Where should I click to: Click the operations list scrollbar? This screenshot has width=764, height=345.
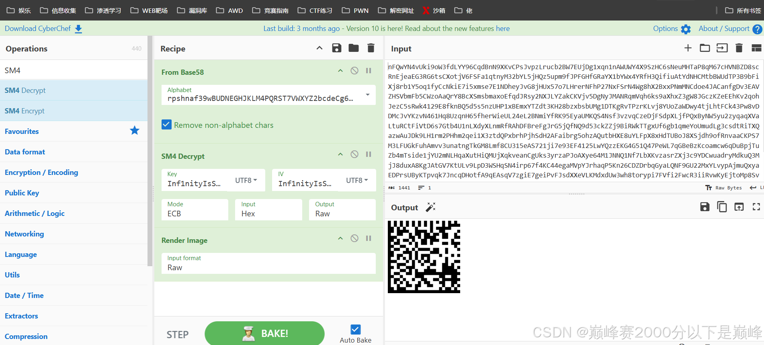pyautogui.click(x=150, y=151)
